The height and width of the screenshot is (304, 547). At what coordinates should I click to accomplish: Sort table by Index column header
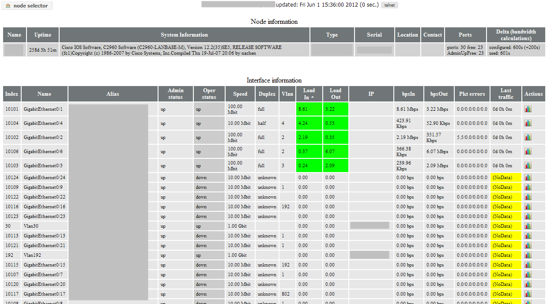pos(12,94)
